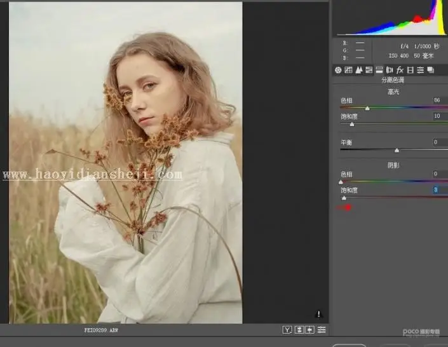
Task: Click the B channel readout
Action: point(353,58)
